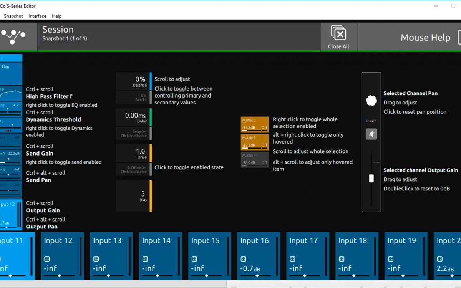Open the Help menu
461x288 pixels.
coord(57,16)
